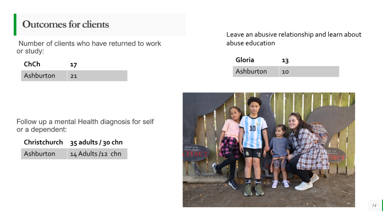Select the Christchurch row label

pos(43,142)
